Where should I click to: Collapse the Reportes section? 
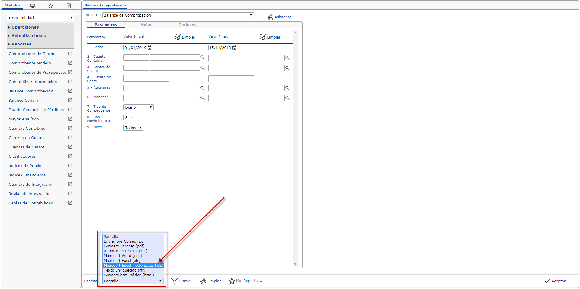(40, 44)
